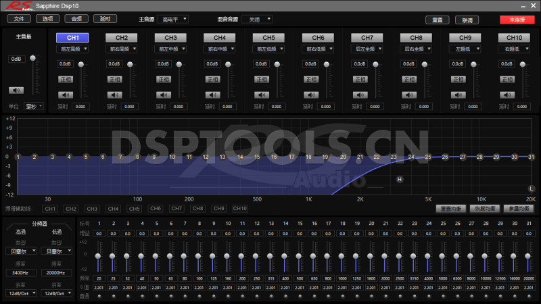Screen dimensions: 541x304
Task: Toggle CH1 spectrum guide line
Action: 50,209
